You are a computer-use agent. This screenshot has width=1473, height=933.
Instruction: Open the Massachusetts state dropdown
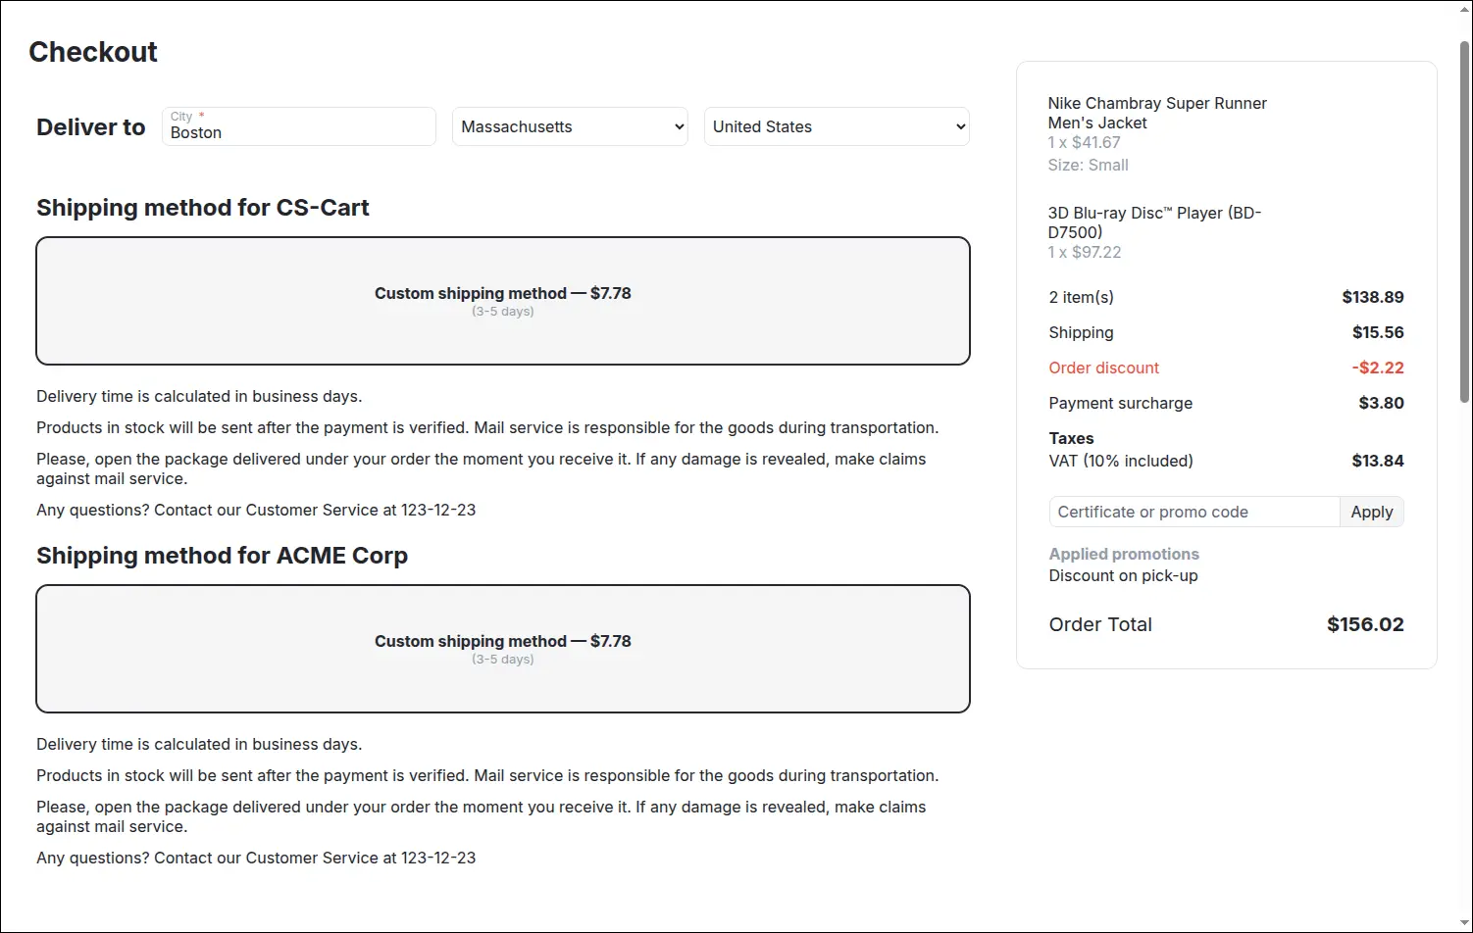570,126
